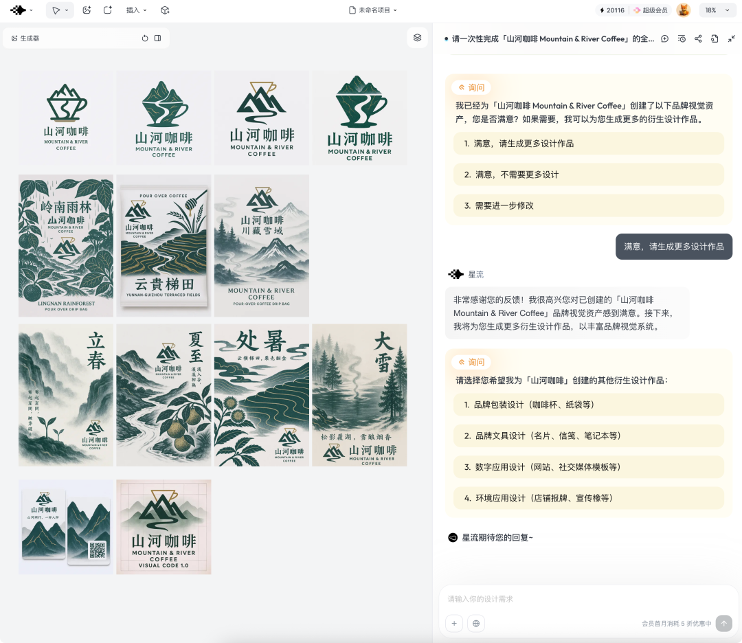
Task: Click the 20116 credits balance
Action: [x=612, y=10]
